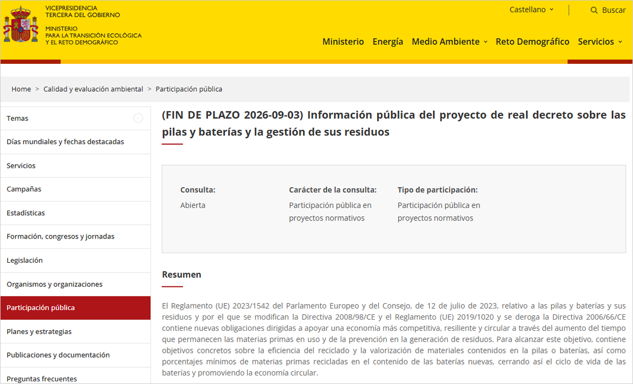This screenshot has height=384, width=633.
Task: Open Formación, congresos y jornadas
Action: pyautogui.click(x=75, y=237)
